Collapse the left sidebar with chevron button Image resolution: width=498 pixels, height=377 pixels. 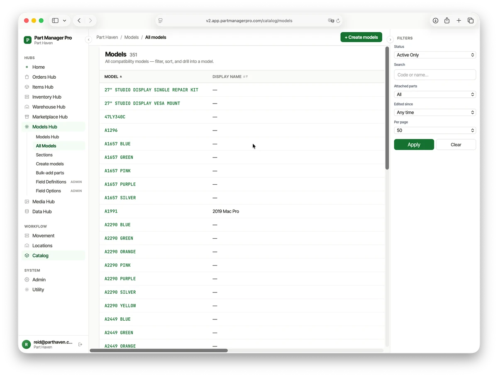88,40
